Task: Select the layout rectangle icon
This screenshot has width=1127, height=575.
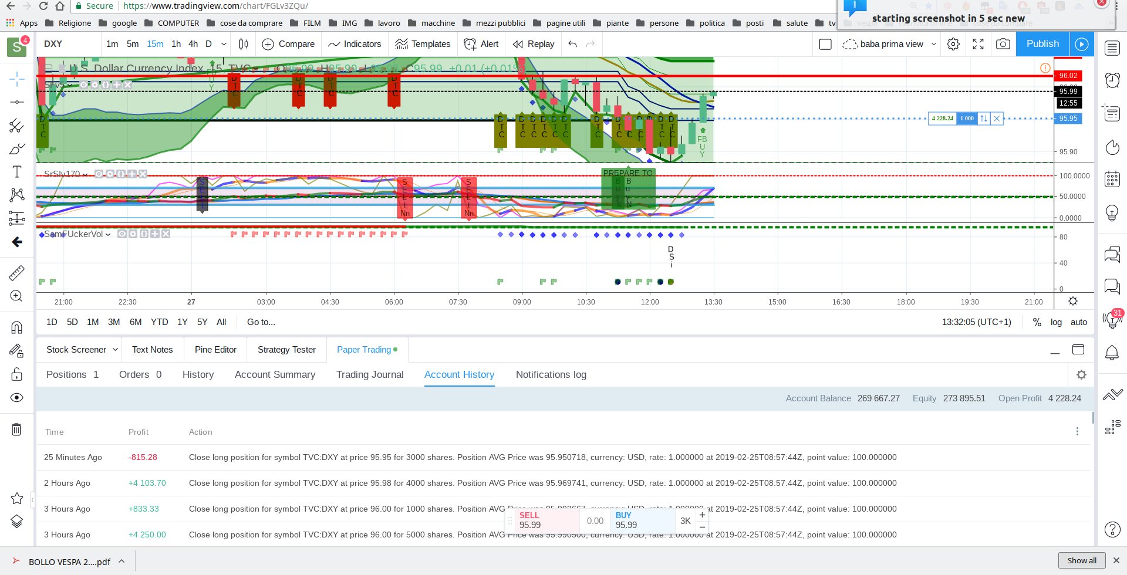Action: coord(825,44)
